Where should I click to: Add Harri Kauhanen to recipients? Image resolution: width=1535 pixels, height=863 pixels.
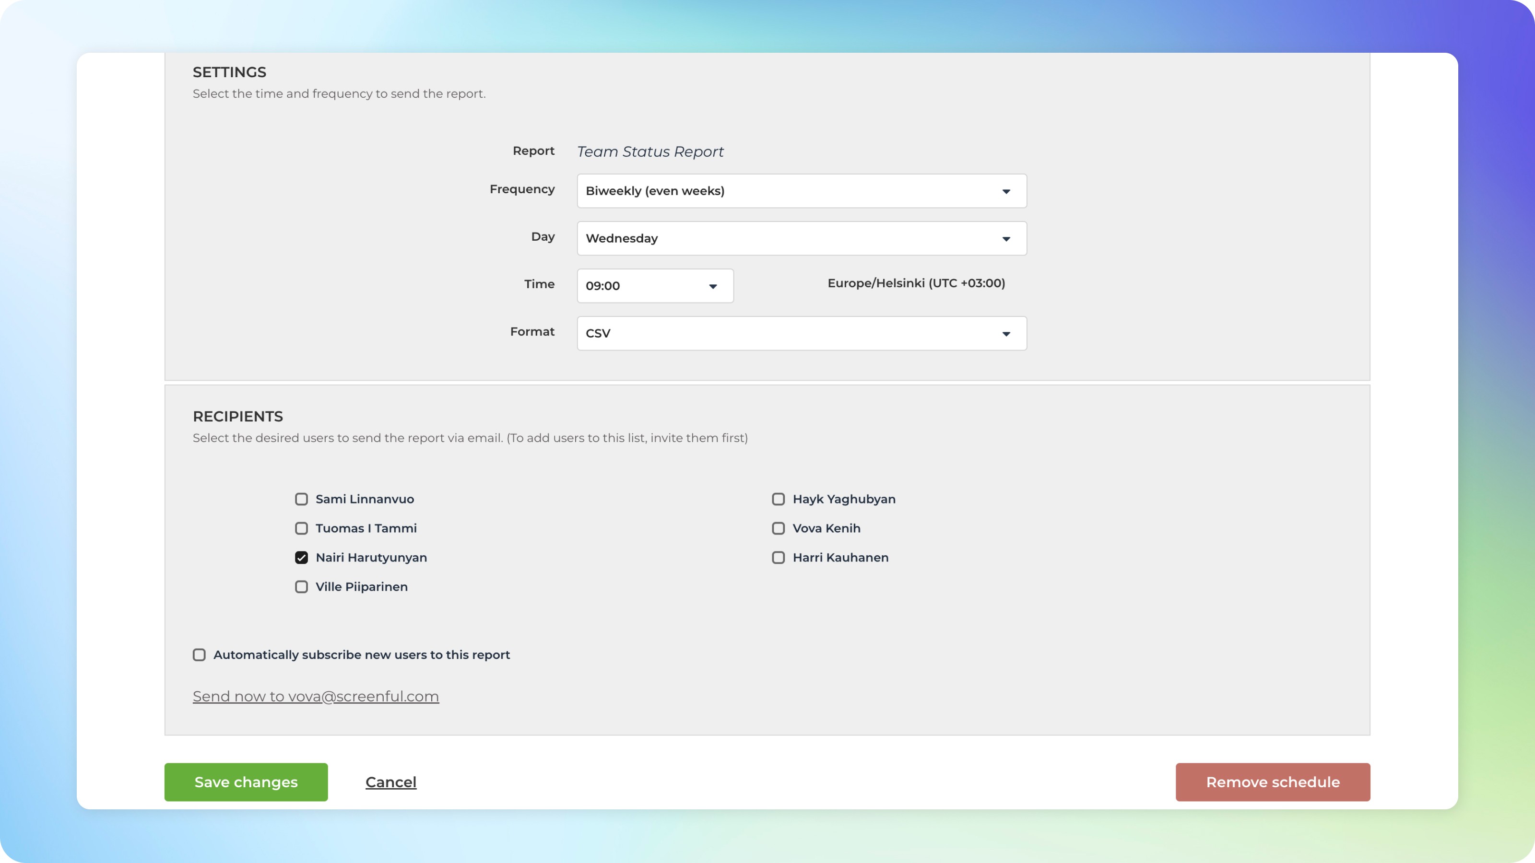[x=778, y=558]
